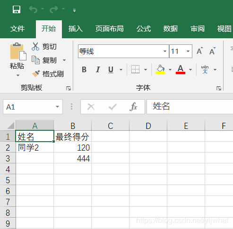Expand the fill color dropdown arrow

pyautogui.click(x=170, y=69)
